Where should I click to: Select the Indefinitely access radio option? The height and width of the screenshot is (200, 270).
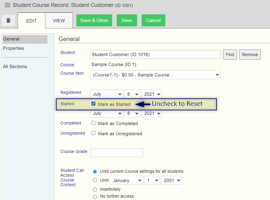[95, 190]
